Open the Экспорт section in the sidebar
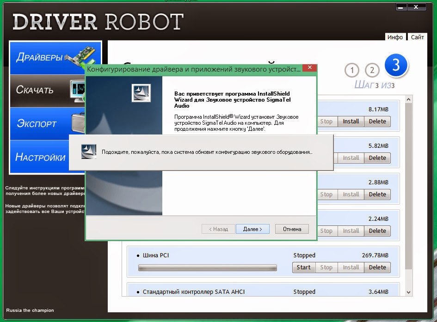The width and height of the screenshot is (437, 322). pyautogui.click(x=47, y=123)
